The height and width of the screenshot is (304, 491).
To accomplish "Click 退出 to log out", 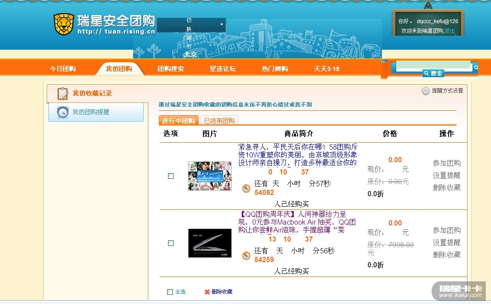I will click(x=450, y=31).
